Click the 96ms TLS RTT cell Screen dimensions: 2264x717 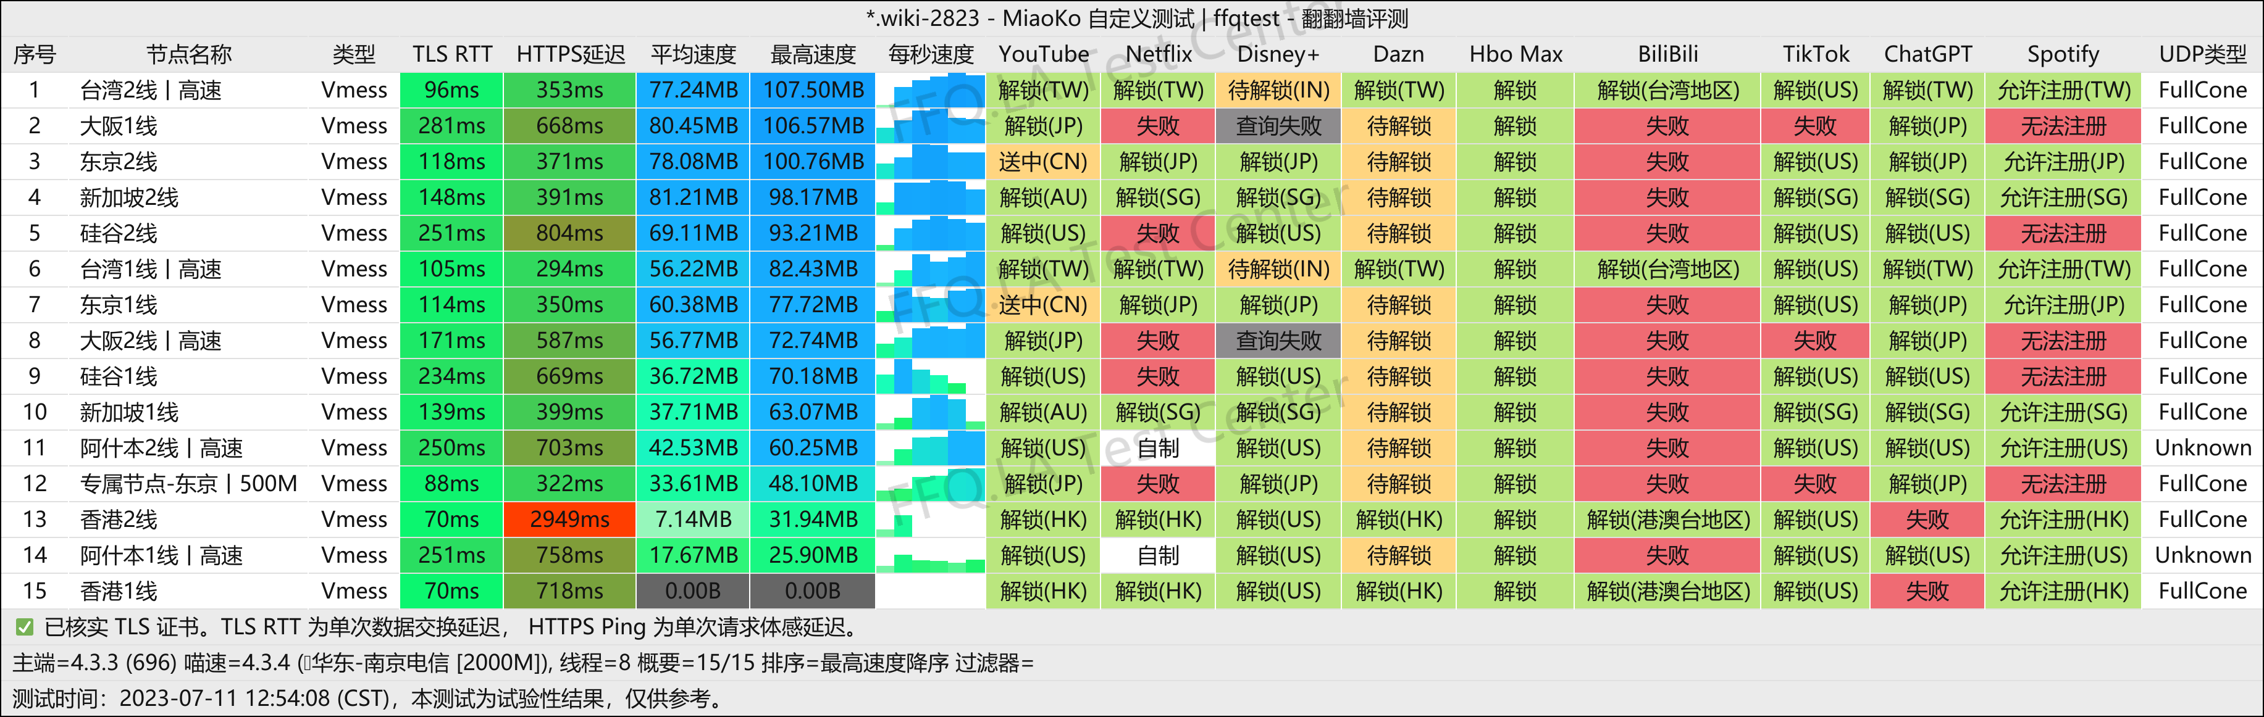pos(451,90)
